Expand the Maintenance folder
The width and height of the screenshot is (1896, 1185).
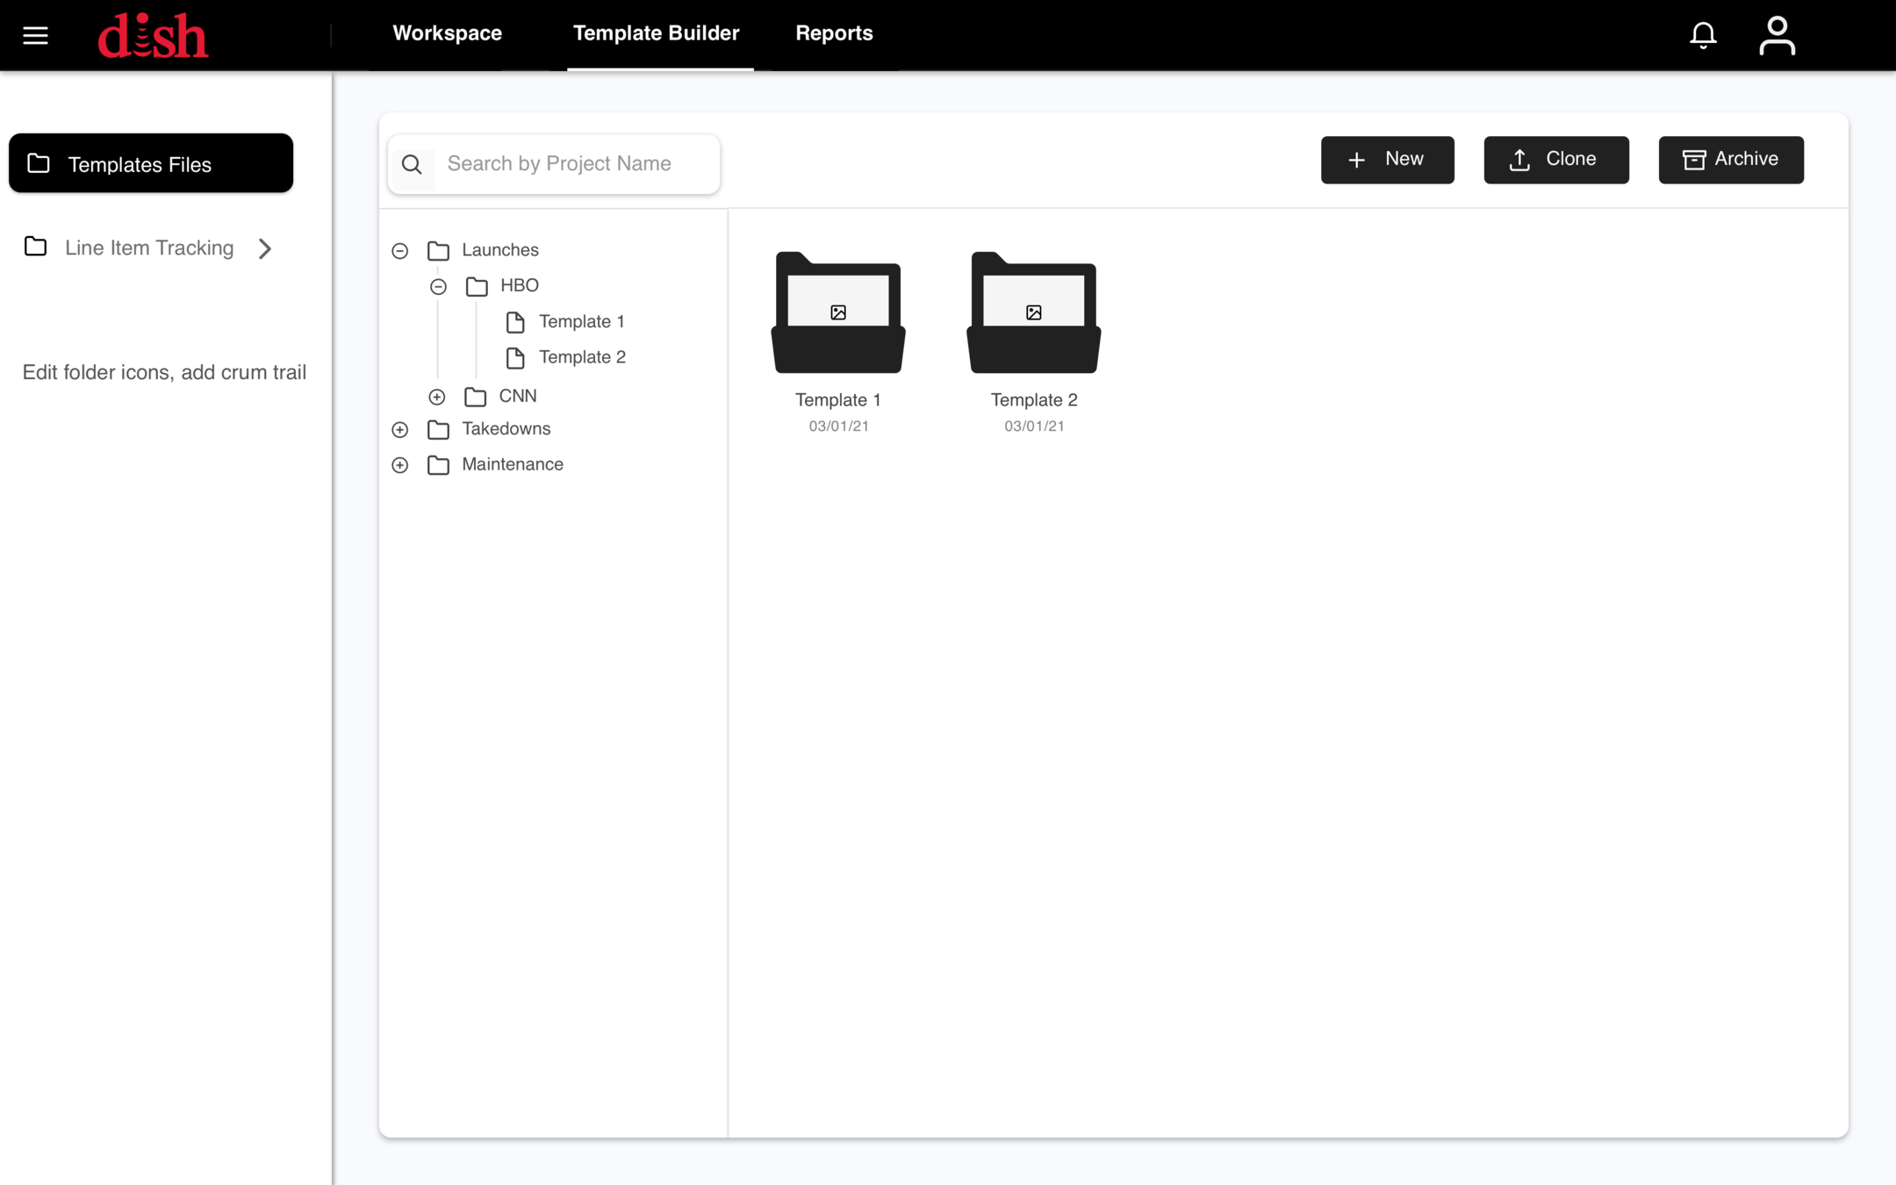[x=400, y=465]
